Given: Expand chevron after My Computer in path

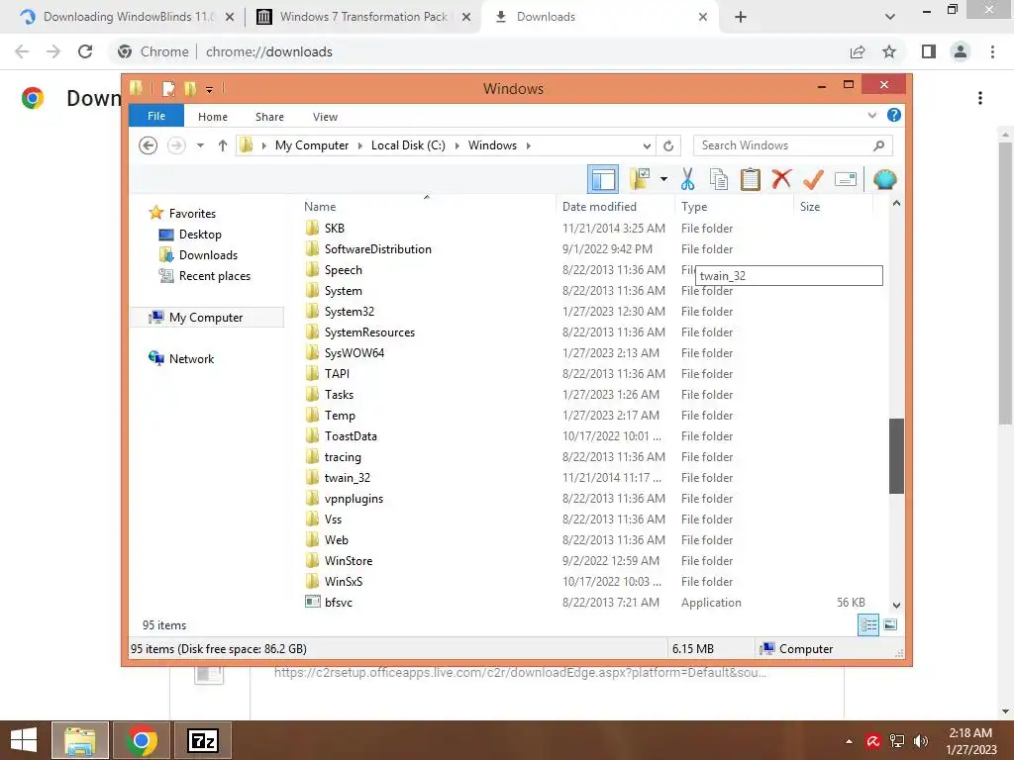Looking at the screenshot, I should click(x=360, y=145).
